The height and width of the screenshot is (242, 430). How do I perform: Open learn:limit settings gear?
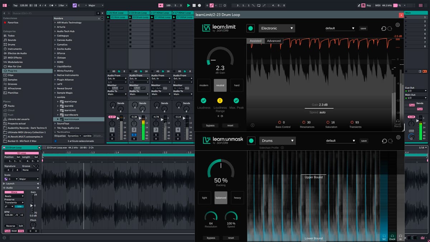coord(397,25)
